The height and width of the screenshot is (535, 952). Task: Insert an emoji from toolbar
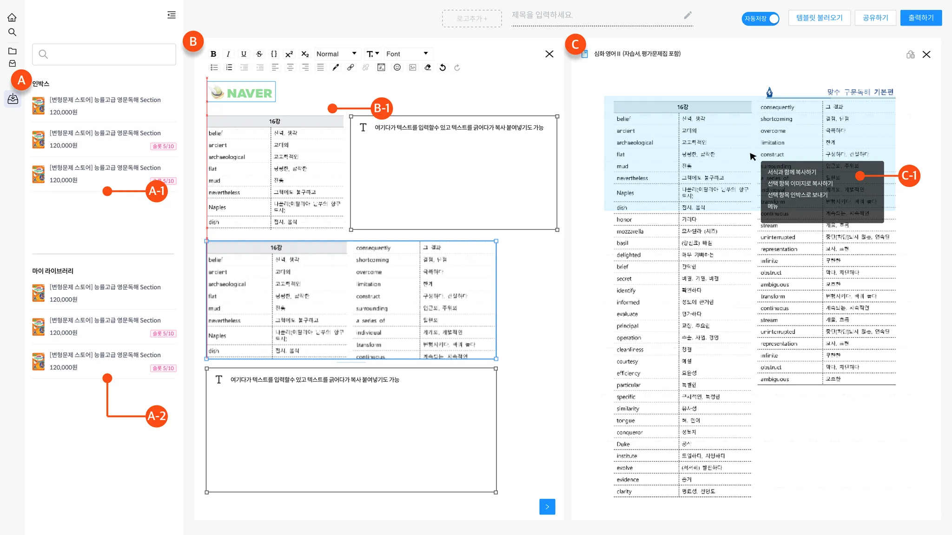(397, 67)
